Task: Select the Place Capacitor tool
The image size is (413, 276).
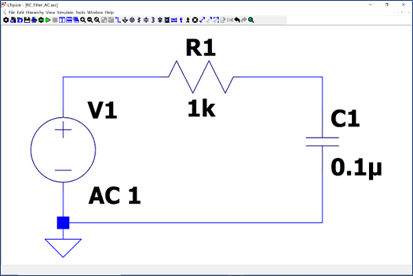Action: click(x=146, y=20)
